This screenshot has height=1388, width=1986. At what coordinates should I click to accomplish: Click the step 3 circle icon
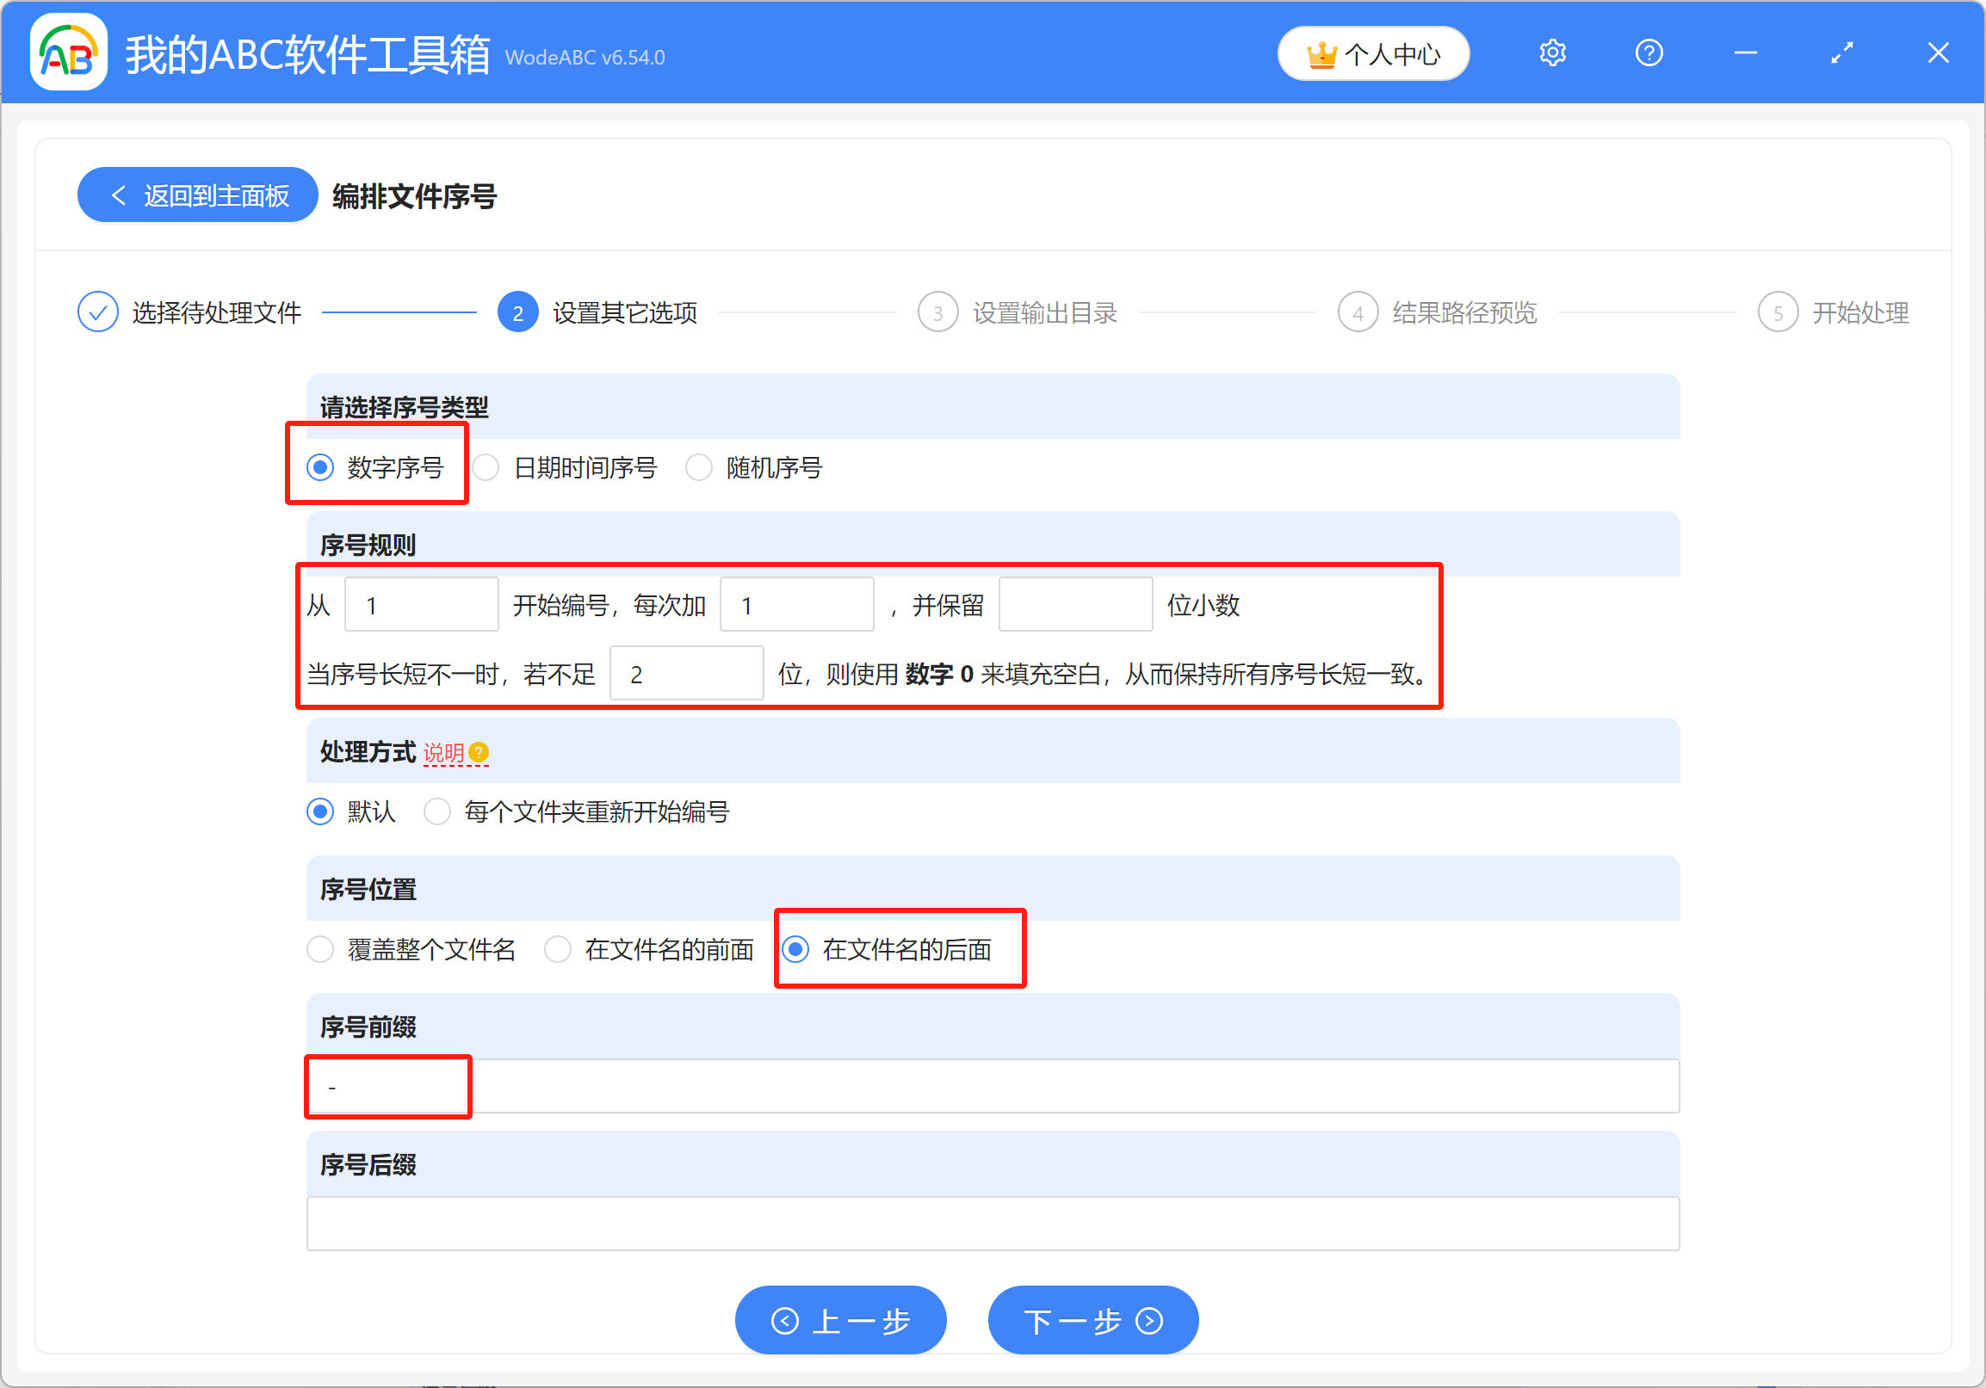pyautogui.click(x=937, y=312)
